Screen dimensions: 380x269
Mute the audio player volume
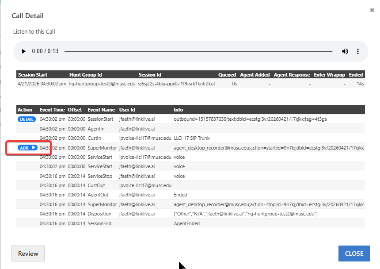point(345,51)
